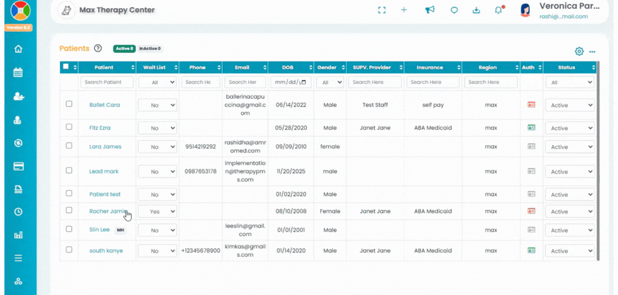Open the Status filter dropdown
618x295 pixels.
coord(570,82)
